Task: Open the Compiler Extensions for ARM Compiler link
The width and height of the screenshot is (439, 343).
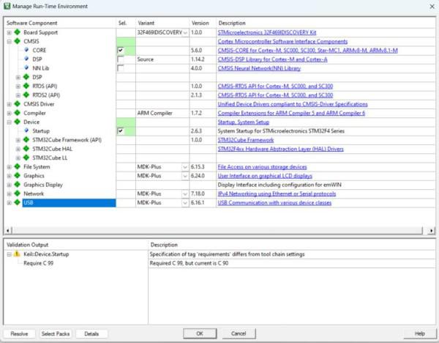Action: 291,113
